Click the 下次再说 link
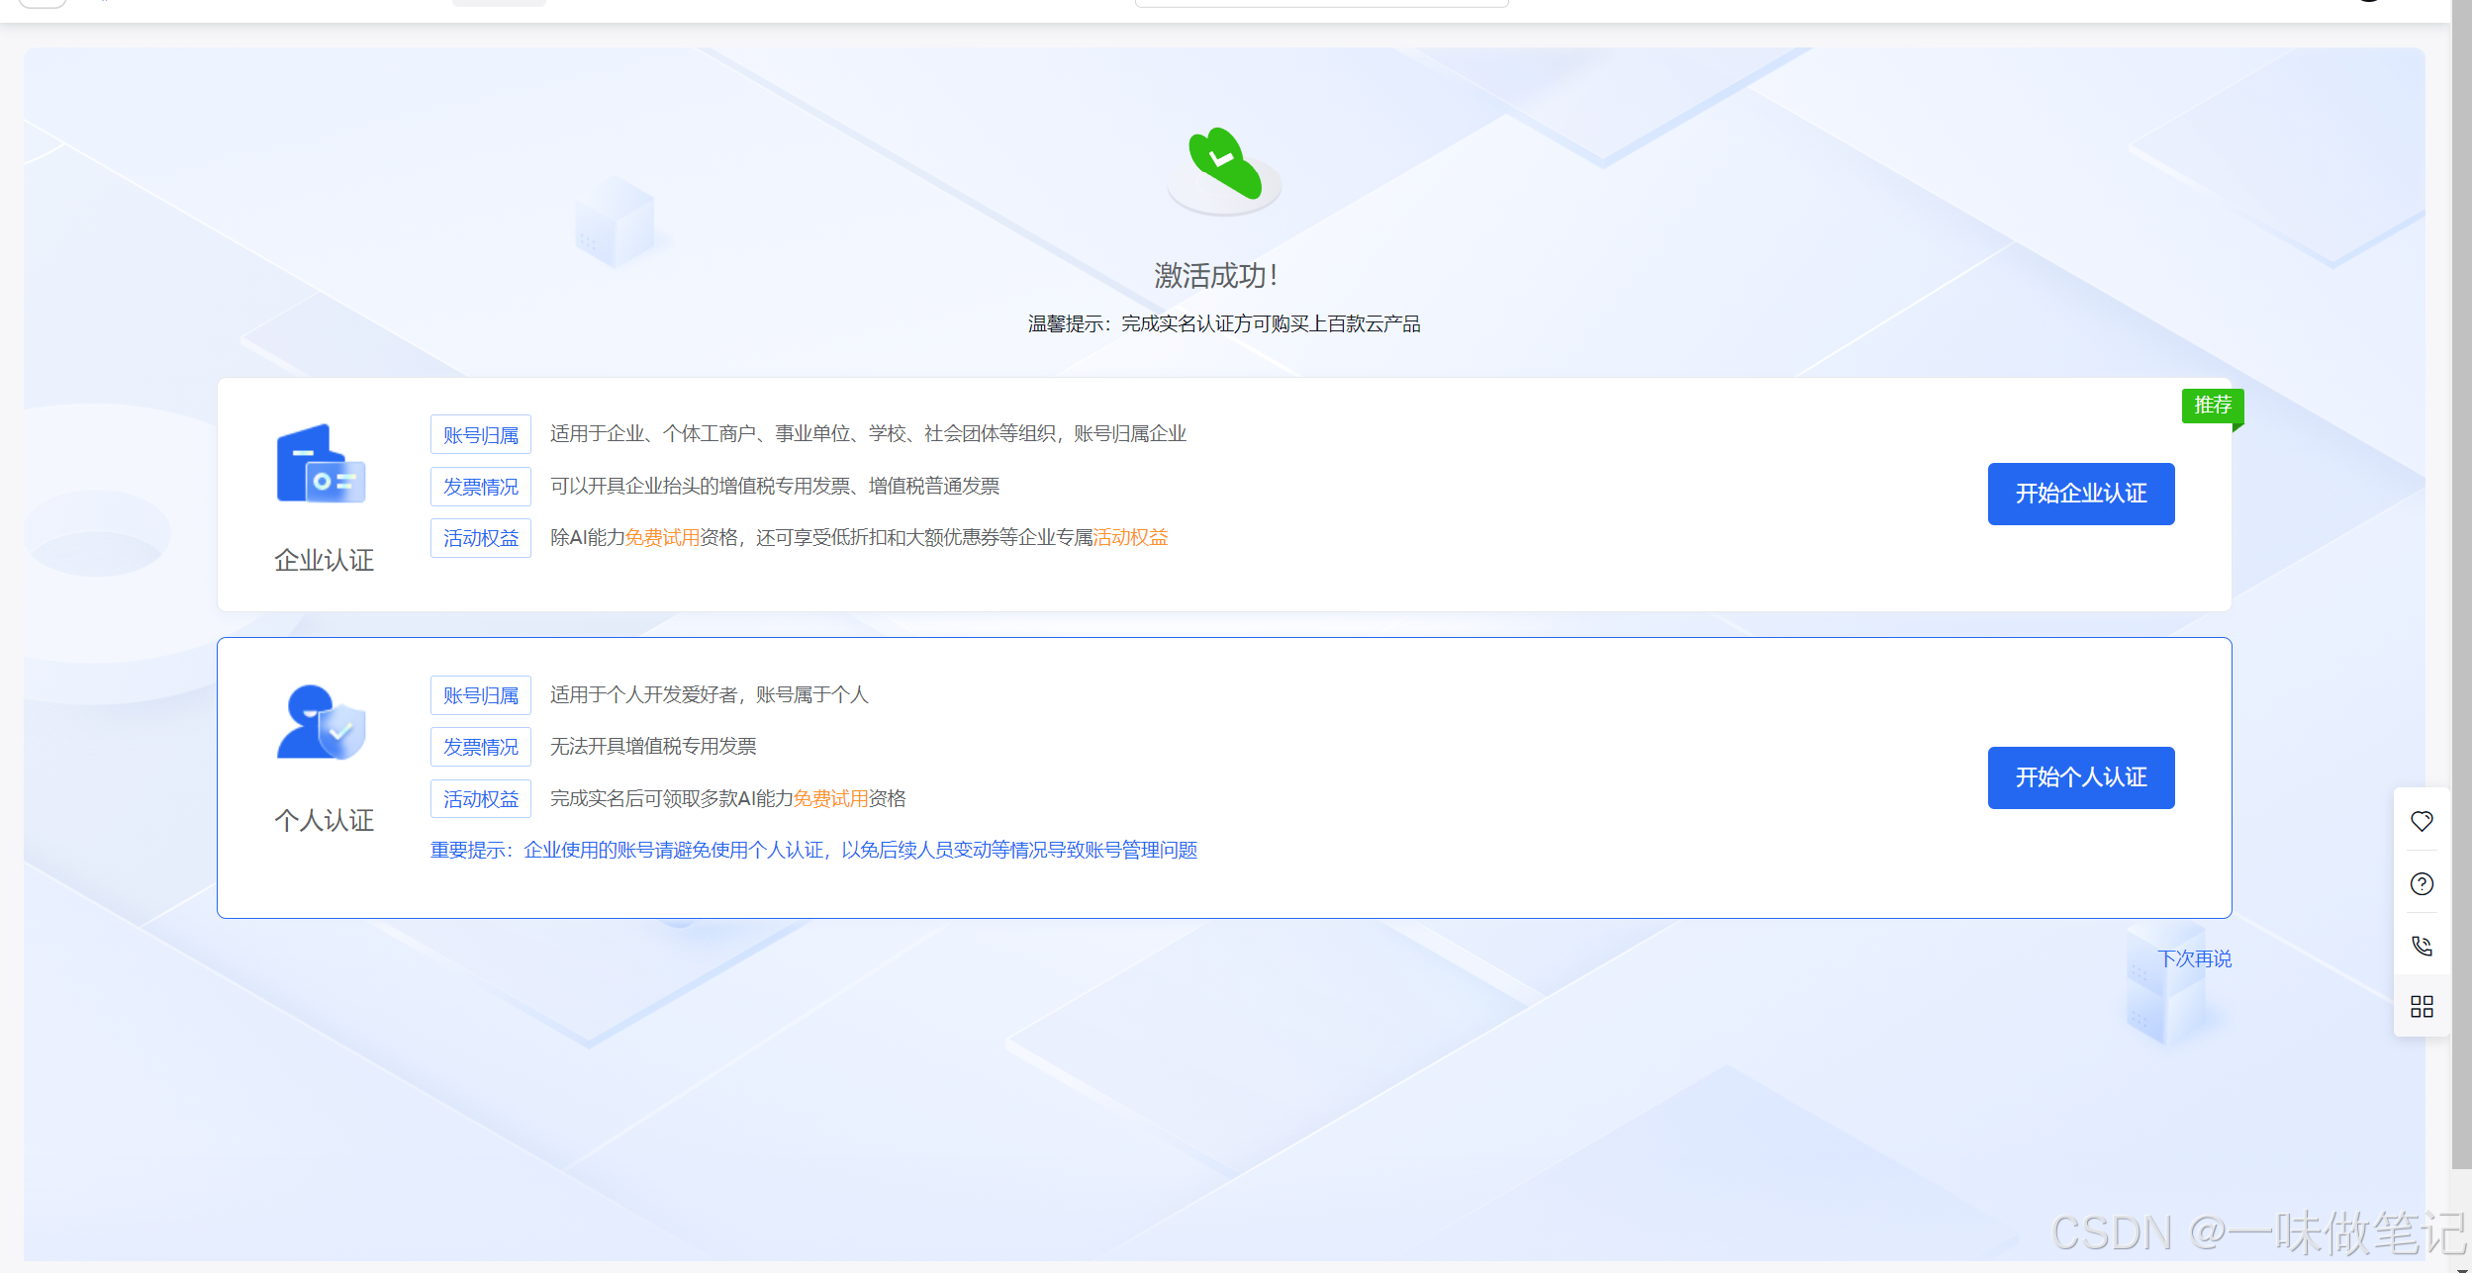The width and height of the screenshot is (2472, 1273). pos(2194,958)
